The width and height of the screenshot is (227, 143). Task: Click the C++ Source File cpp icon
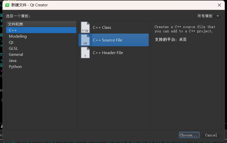[85, 40]
